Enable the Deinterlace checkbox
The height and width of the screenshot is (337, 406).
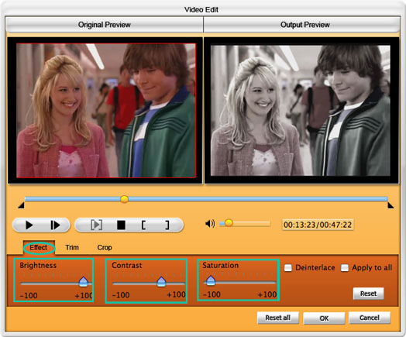click(x=288, y=267)
